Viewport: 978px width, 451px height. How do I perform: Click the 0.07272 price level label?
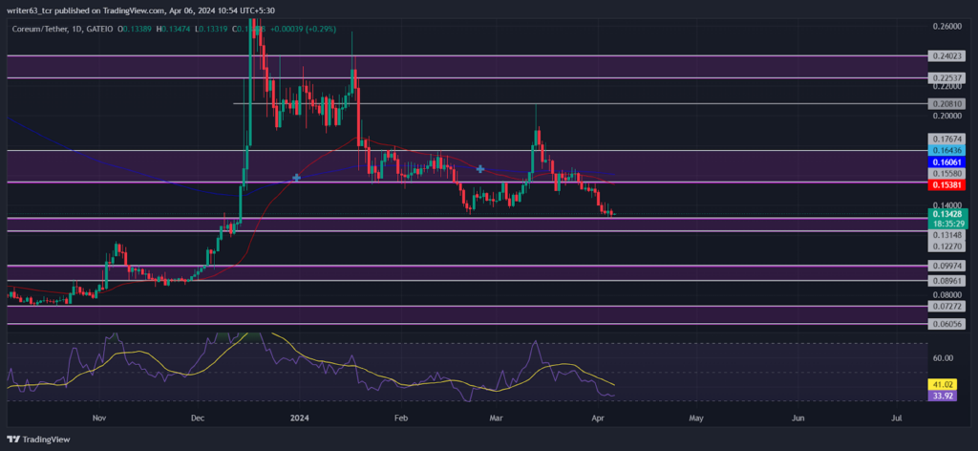946,308
